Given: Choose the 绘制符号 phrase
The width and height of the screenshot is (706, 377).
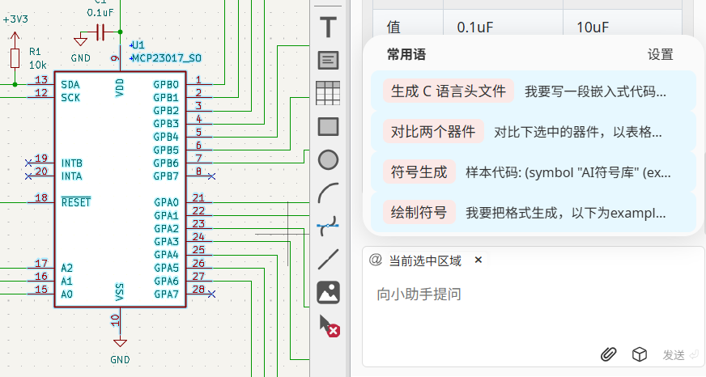Looking at the screenshot, I should [x=419, y=213].
